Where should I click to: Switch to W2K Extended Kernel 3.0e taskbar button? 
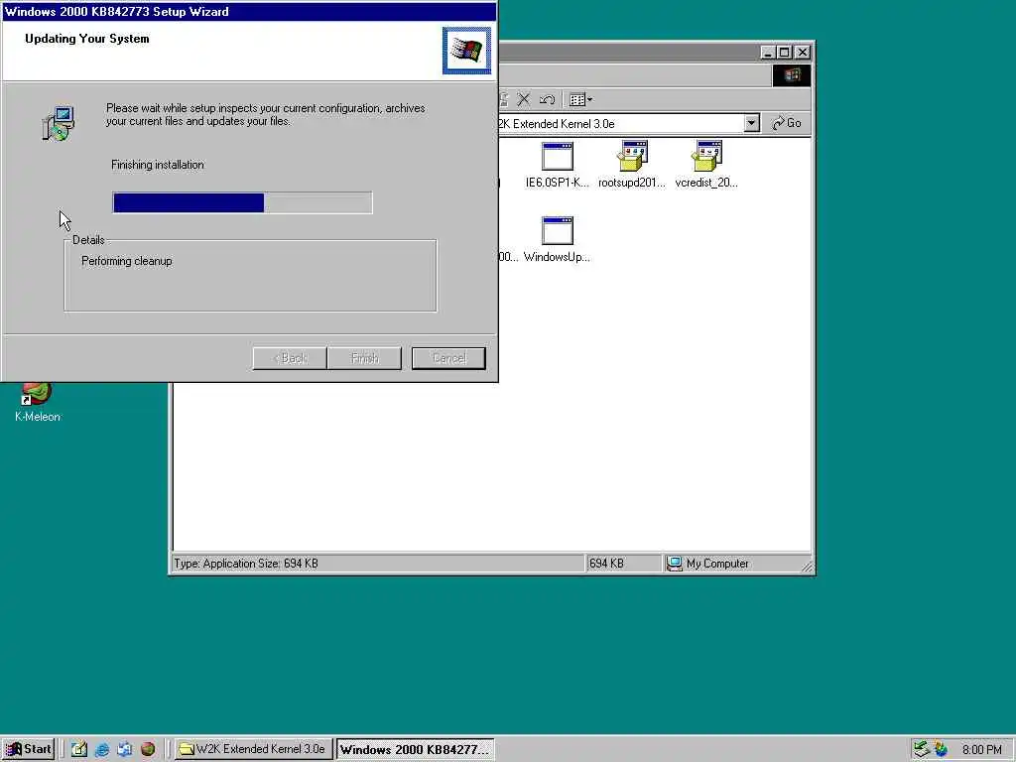253,749
